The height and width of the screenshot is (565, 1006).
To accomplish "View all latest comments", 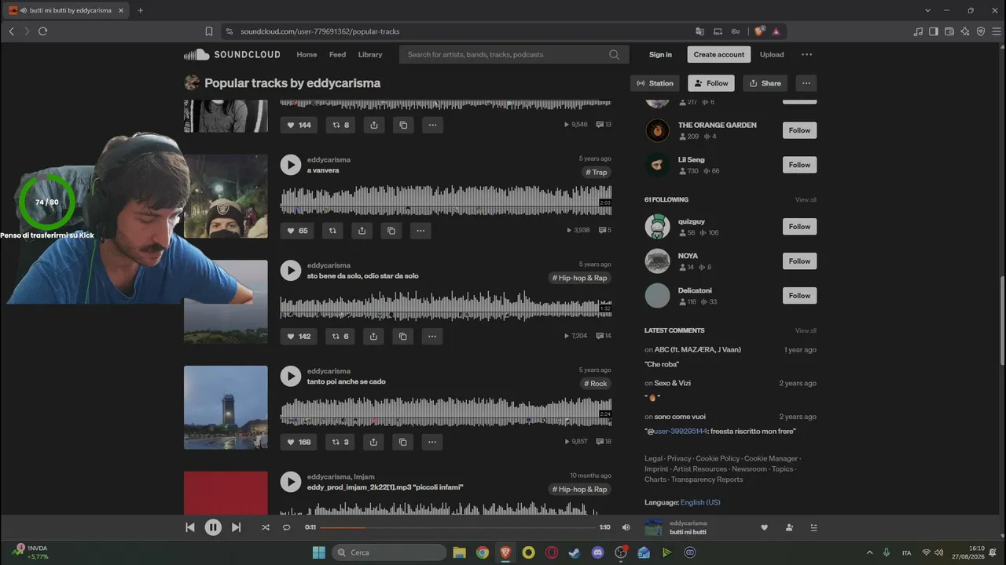I will tap(806, 331).
